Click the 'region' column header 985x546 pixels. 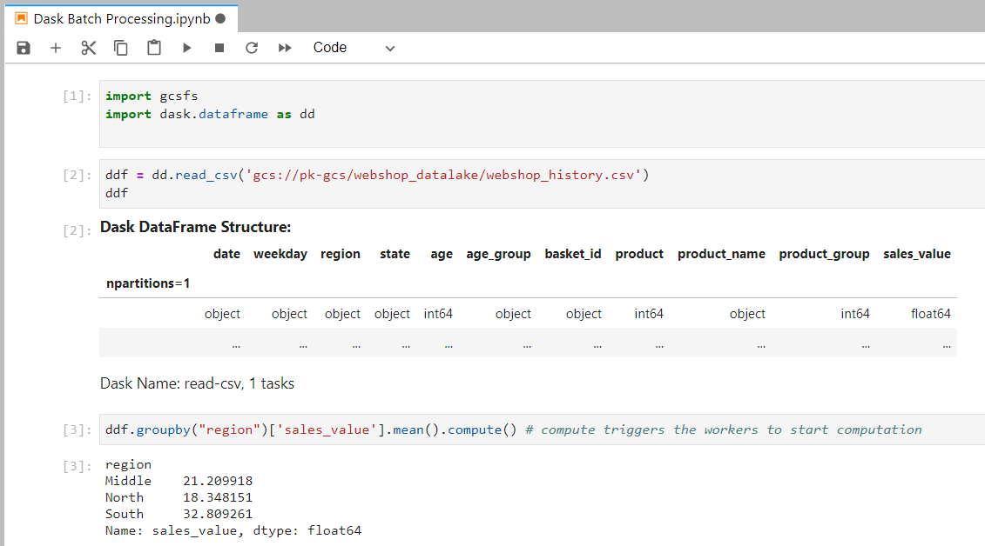click(341, 254)
